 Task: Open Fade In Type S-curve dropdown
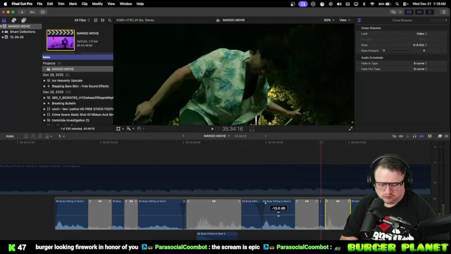pos(420,63)
